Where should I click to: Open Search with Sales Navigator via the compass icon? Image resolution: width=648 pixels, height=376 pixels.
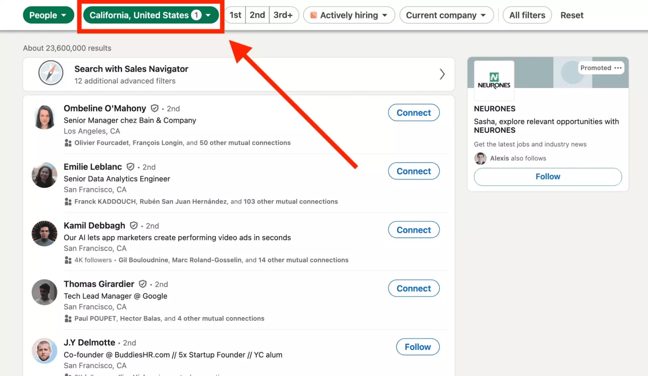point(51,74)
